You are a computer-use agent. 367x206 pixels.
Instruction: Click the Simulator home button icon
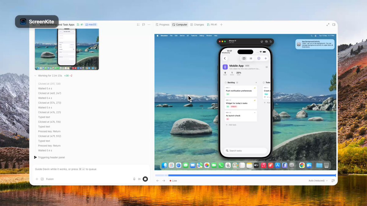(x=262, y=41)
